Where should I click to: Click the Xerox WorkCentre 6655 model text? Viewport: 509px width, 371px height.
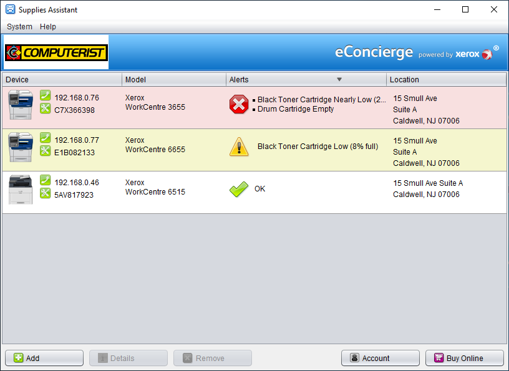click(x=155, y=145)
